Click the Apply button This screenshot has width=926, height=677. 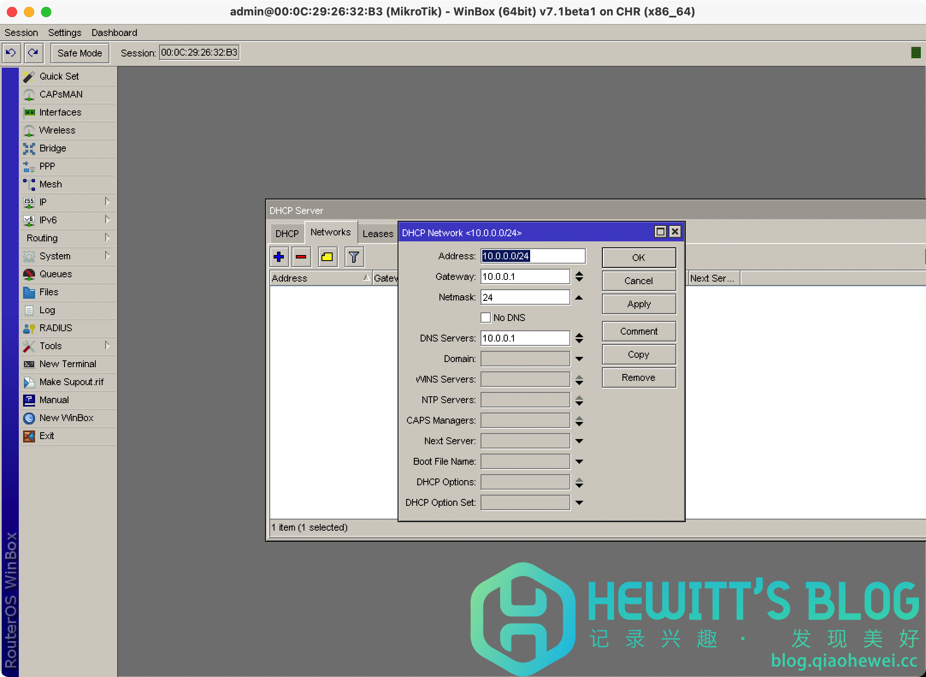click(639, 304)
